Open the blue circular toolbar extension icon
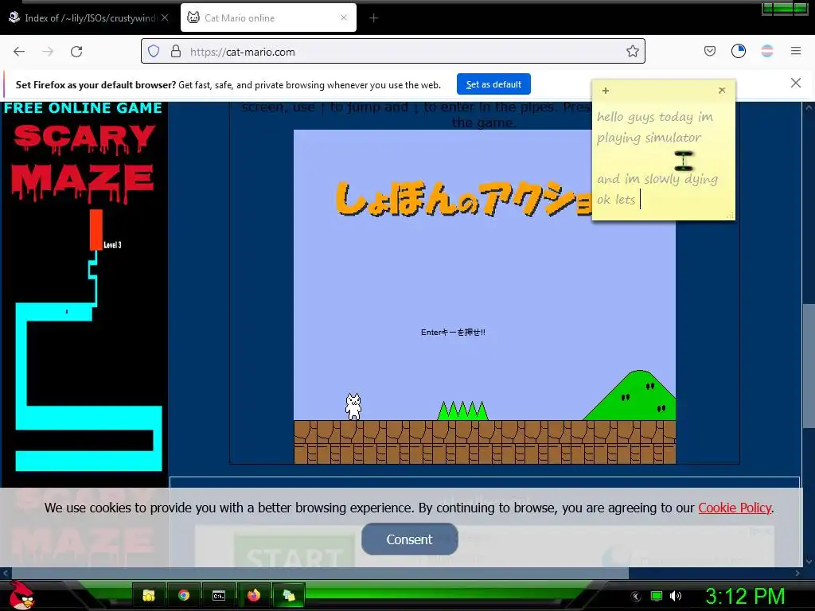Viewport: 815px width, 611px height. pyautogui.click(x=738, y=51)
